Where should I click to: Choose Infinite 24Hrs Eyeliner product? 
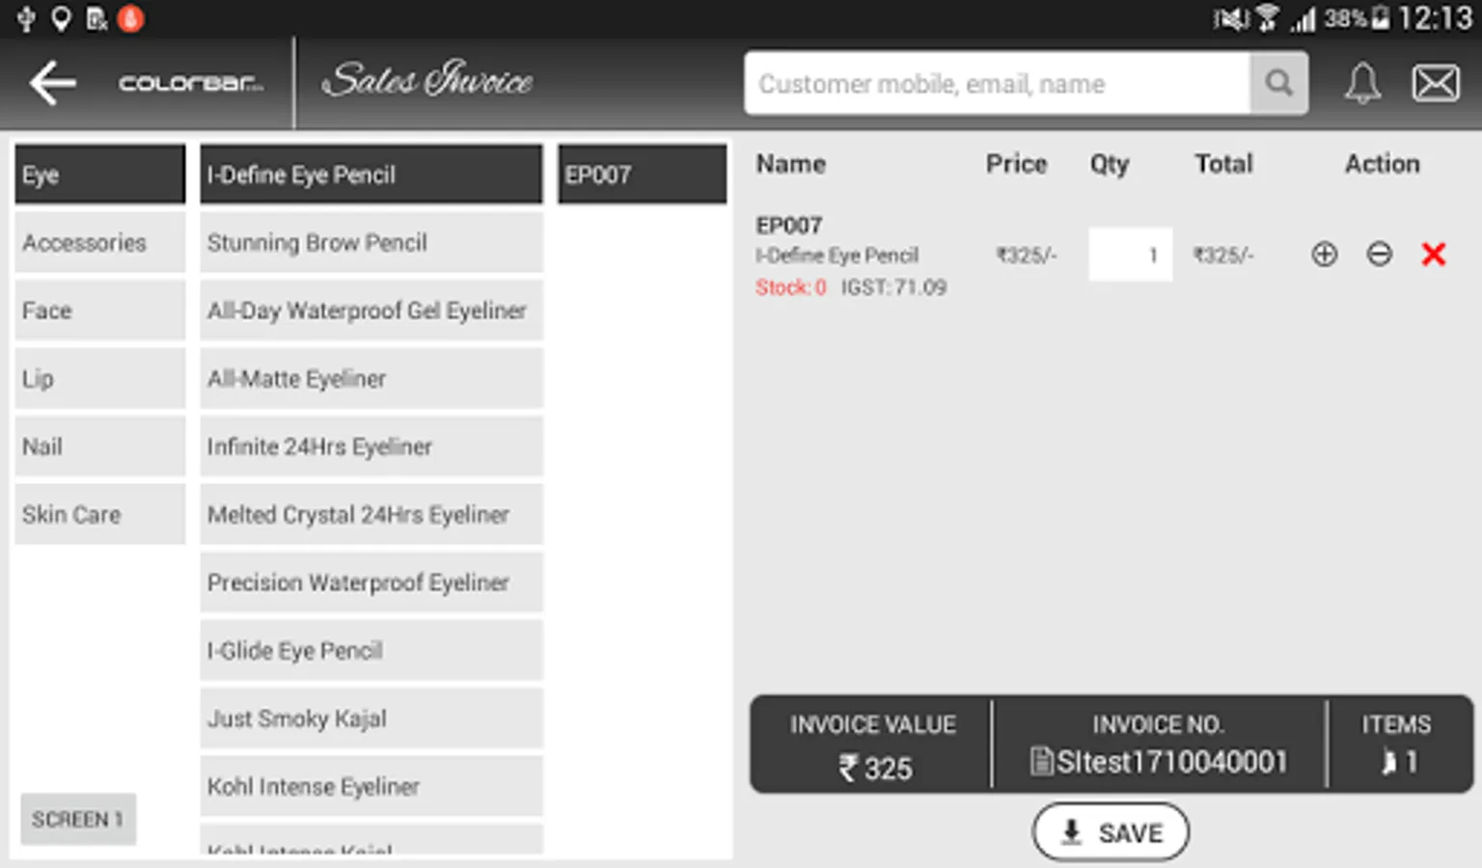point(371,447)
